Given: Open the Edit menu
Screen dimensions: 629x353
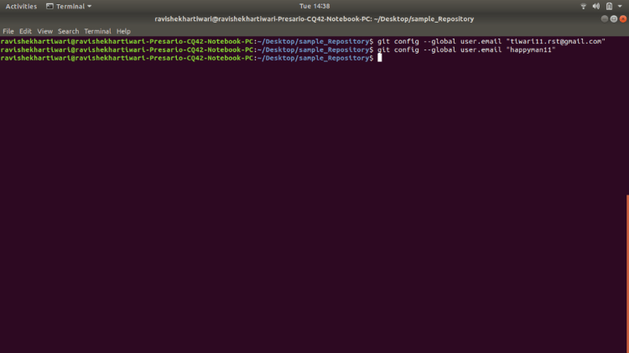Looking at the screenshot, I should [25, 31].
